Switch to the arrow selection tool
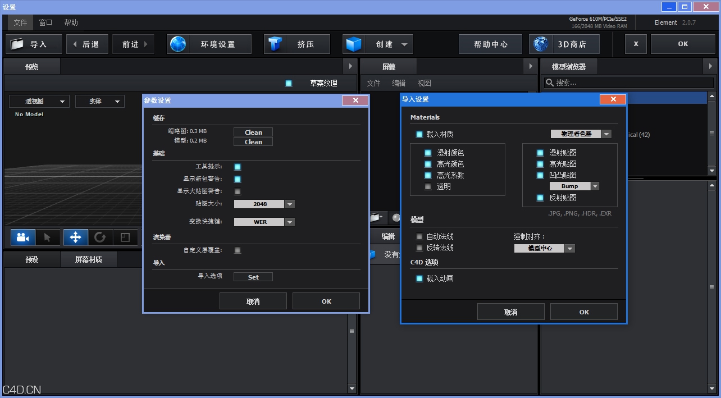Screen dimensions: 721x398 [48, 237]
